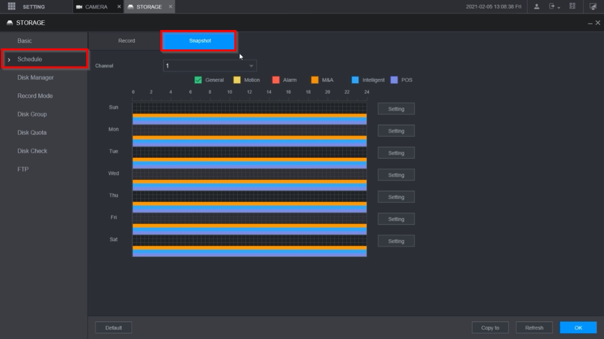
Task: Click Setting button for Wed
Action: (396, 175)
